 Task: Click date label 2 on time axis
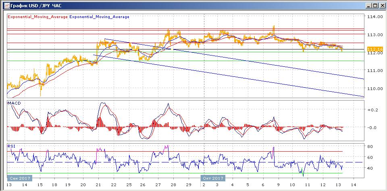point(204,185)
